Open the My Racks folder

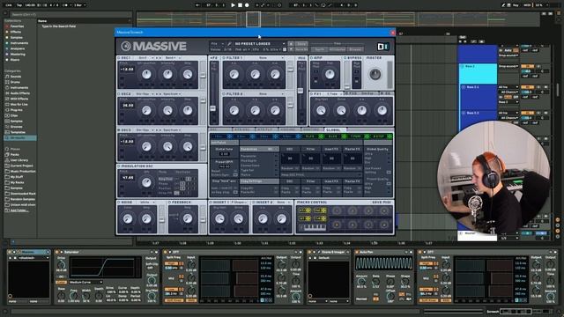tap(17, 182)
